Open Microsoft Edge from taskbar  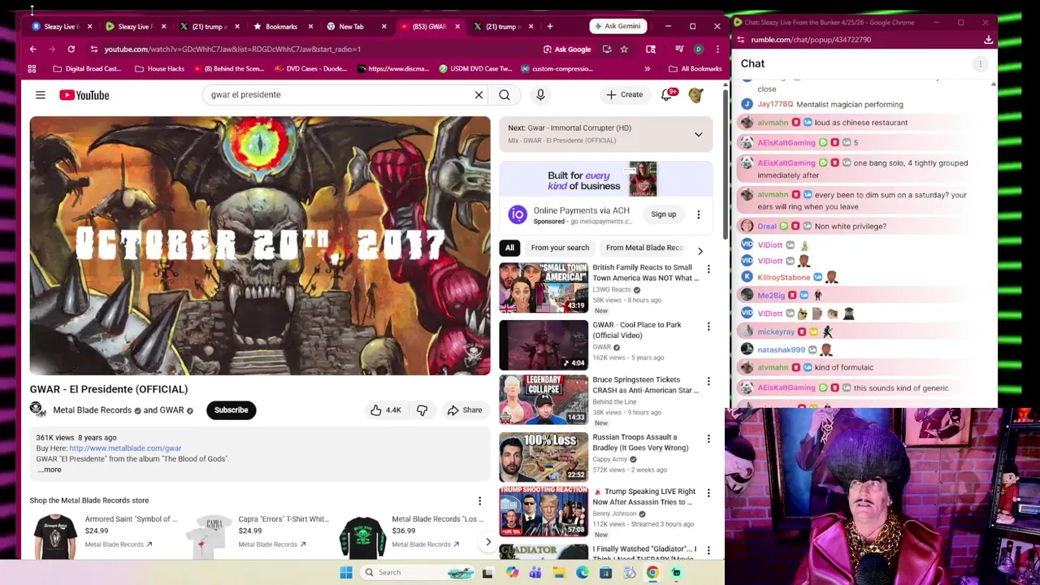583,573
